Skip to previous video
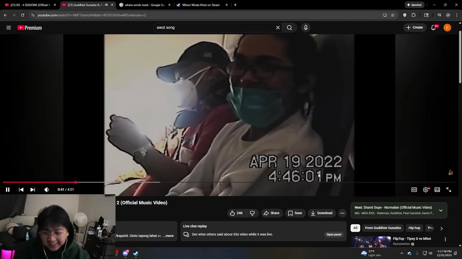The width and height of the screenshot is (462, 259). click(x=21, y=190)
